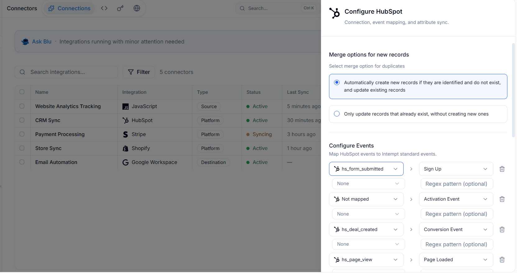Click the HubSpot logo in CRM Sync row

[126, 121]
